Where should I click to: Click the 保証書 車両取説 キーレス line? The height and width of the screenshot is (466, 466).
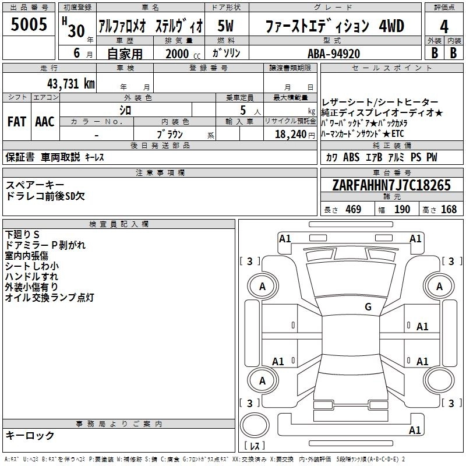coord(55,157)
